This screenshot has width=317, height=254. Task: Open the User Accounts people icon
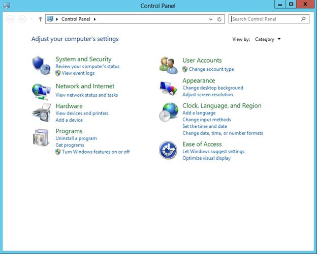pos(168,65)
